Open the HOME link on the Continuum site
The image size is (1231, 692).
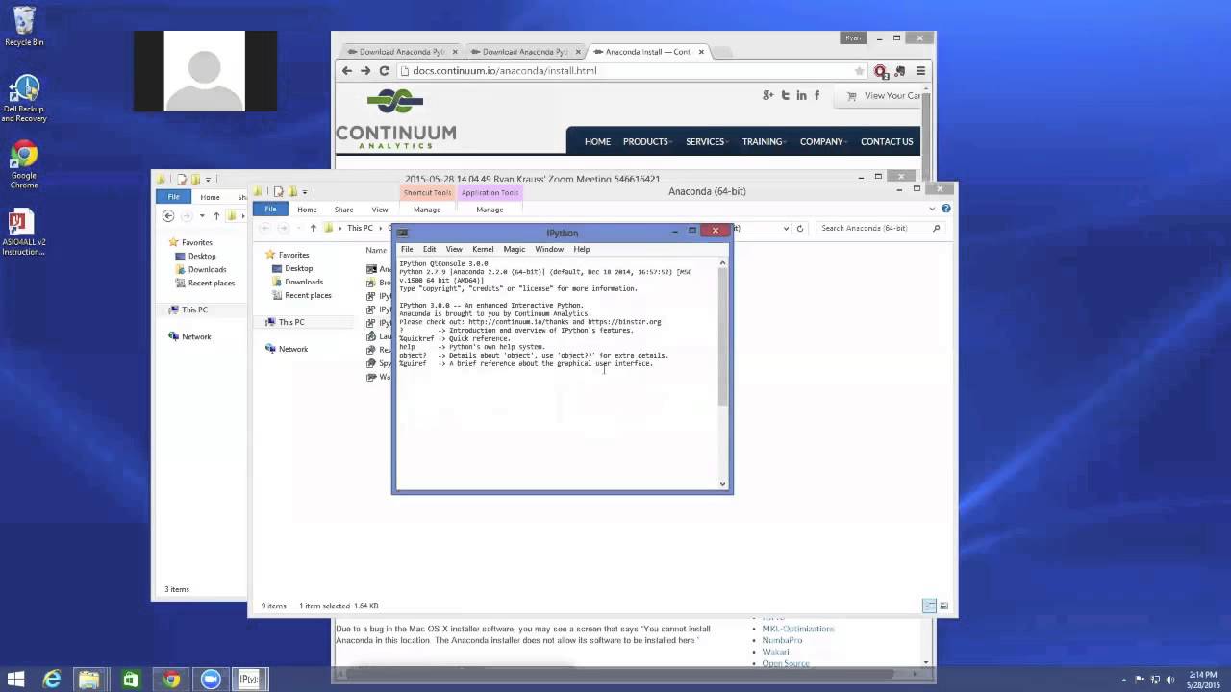tap(597, 141)
